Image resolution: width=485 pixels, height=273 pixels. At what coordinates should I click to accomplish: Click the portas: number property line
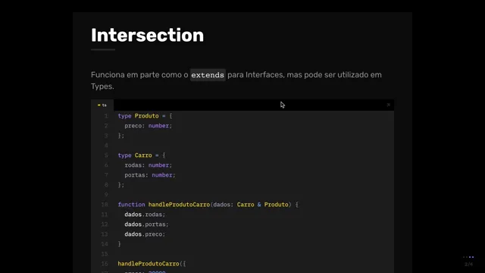coord(150,175)
